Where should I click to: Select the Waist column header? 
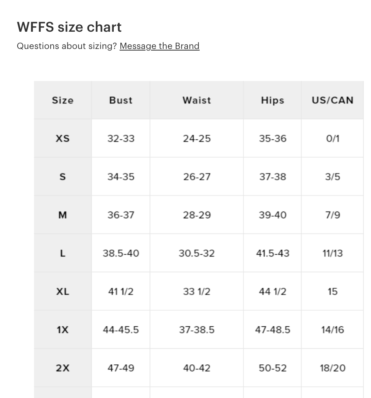[196, 100]
